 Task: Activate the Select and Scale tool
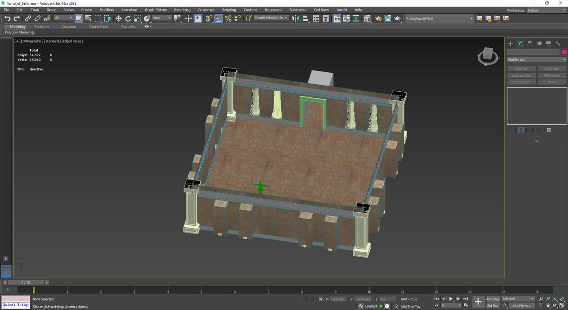pyautogui.click(x=137, y=18)
